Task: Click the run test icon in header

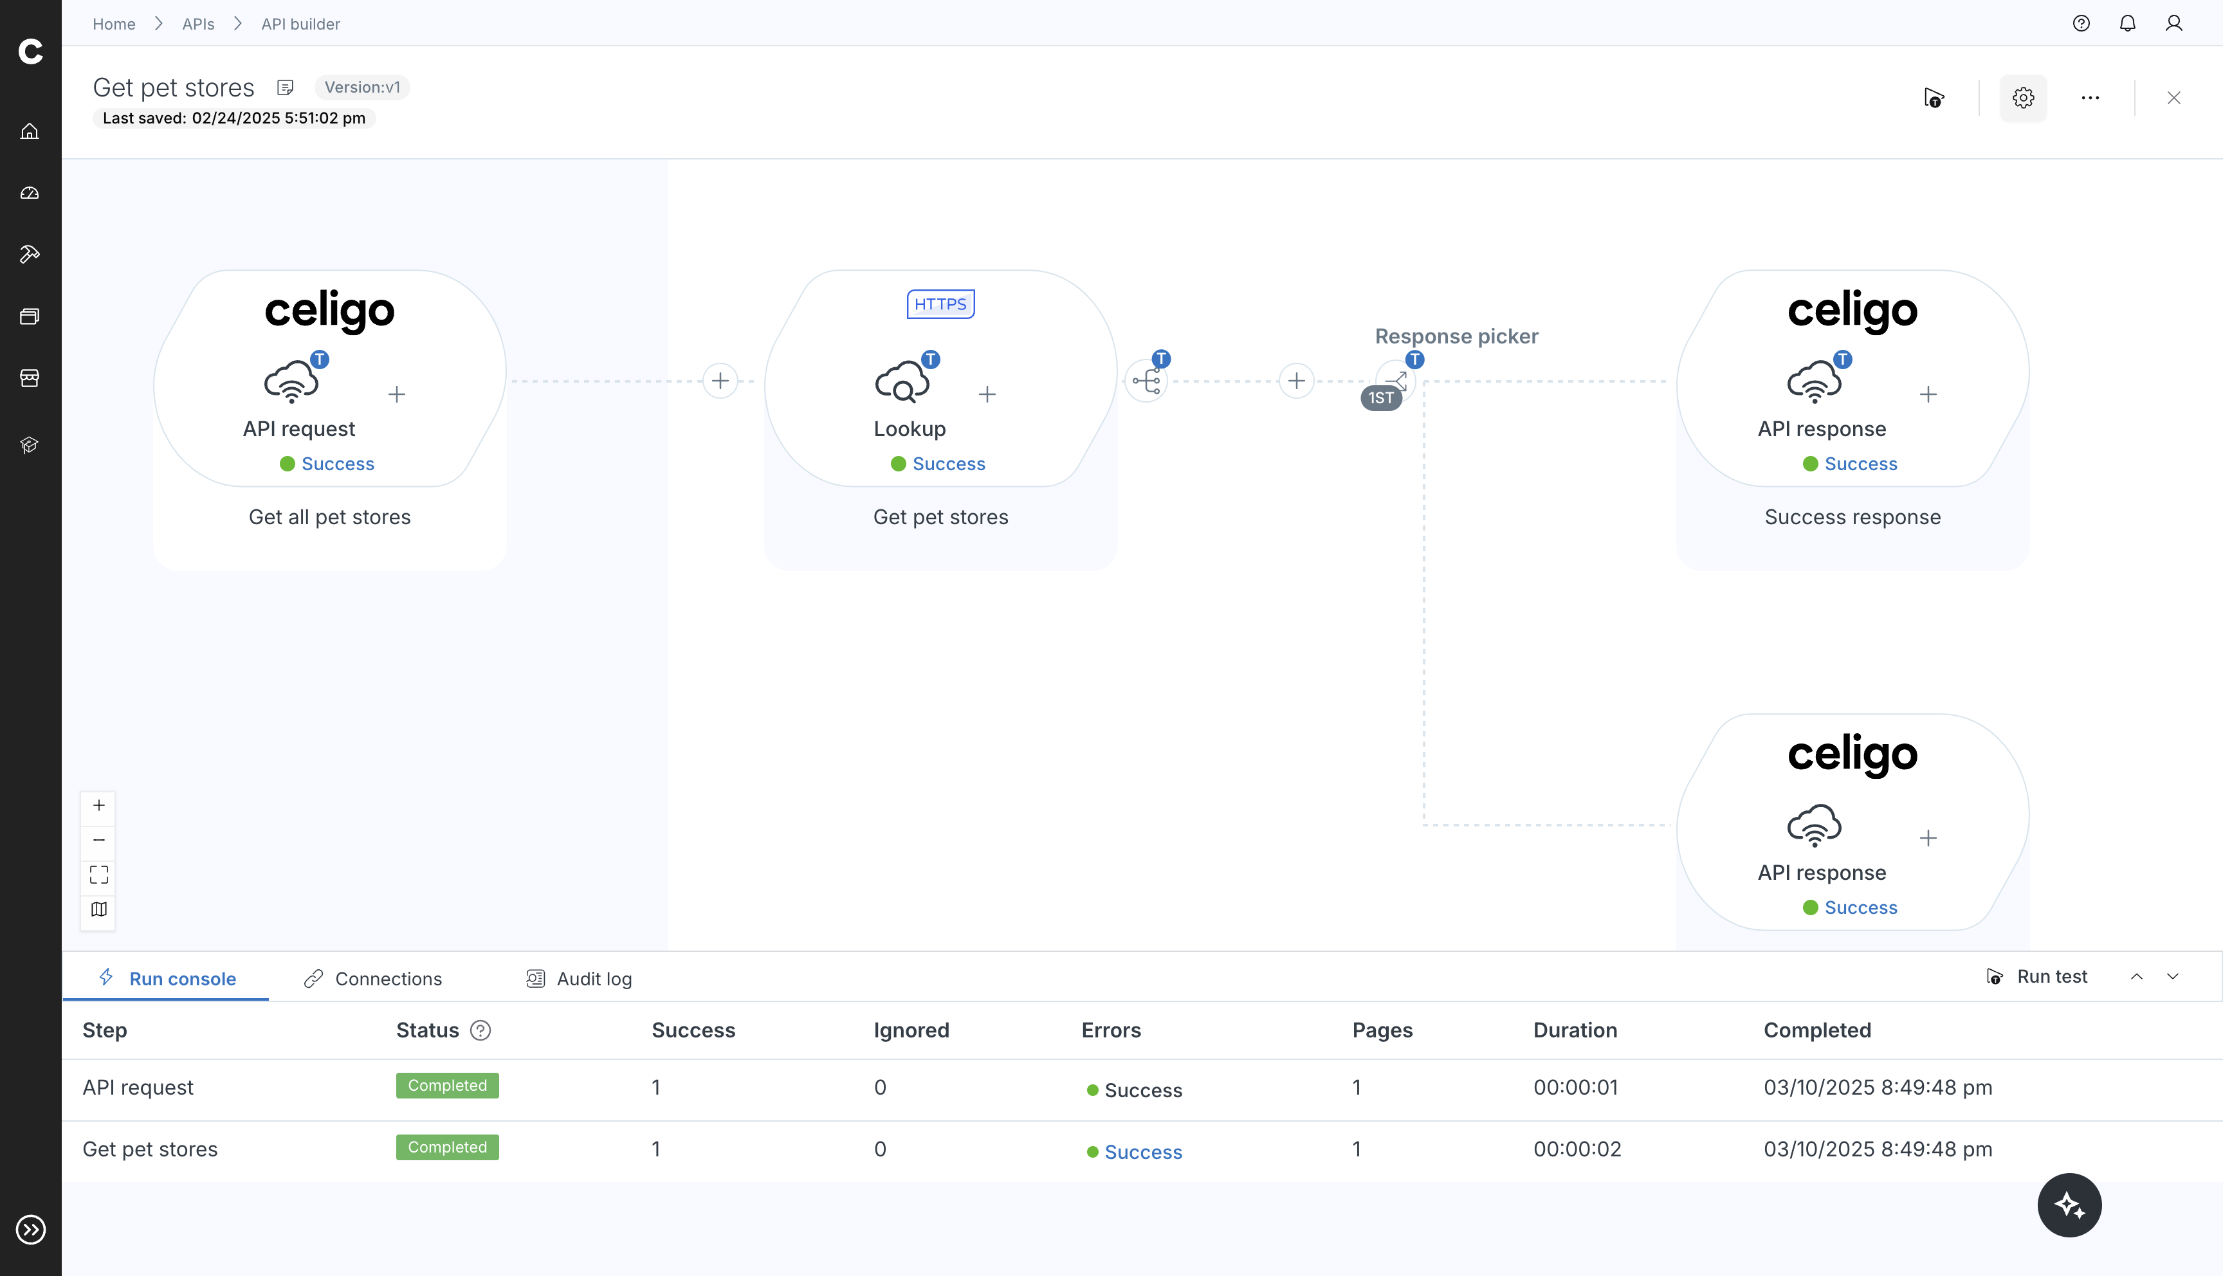Action: (1934, 98)
